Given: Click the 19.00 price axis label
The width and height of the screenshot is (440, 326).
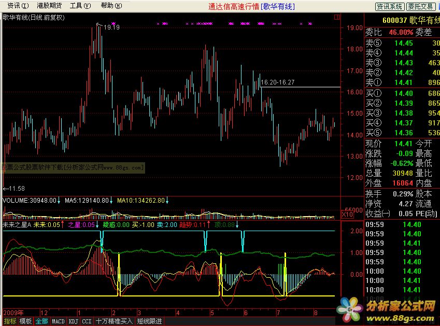Looking at the screenshot, I should (x=354, y=28).
